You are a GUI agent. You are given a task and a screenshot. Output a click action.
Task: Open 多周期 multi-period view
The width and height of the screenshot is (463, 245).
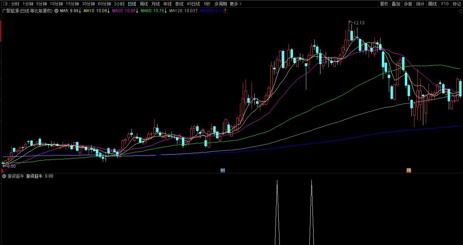(x=221, y=4)
